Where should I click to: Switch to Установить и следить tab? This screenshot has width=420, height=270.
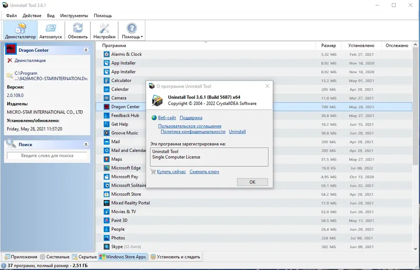click(x=176, y=257)
